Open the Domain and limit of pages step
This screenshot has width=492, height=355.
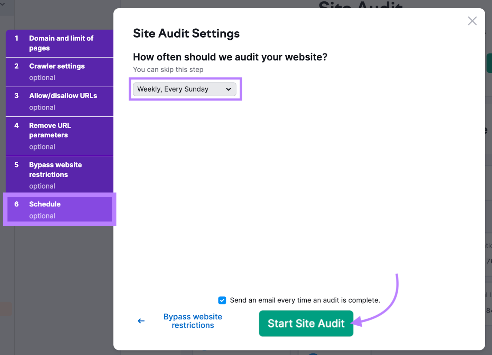pos(59,43)
